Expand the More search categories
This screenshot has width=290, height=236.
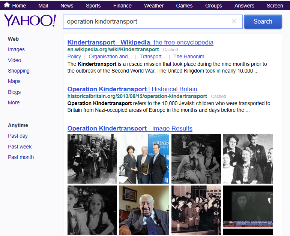[14, 102]
